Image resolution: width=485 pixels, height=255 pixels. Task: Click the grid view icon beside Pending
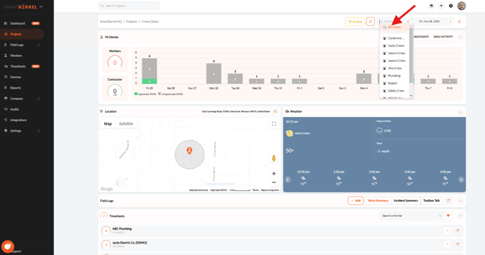tap(370, 21)
